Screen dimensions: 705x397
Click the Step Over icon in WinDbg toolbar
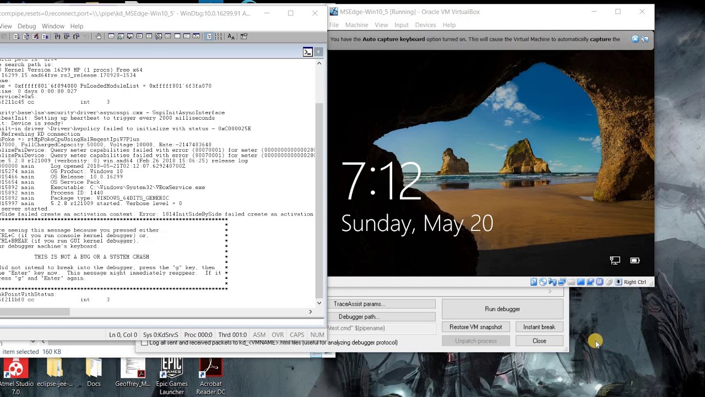click(67, 36)
